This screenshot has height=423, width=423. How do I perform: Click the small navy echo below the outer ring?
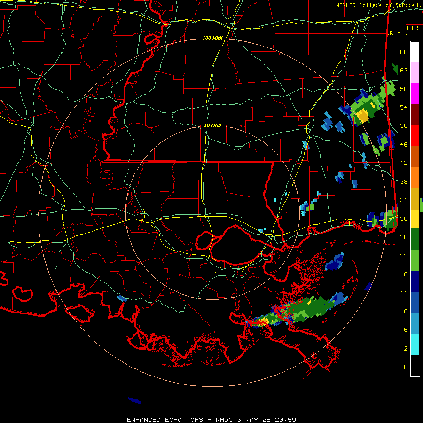click(x=134, y=400)
